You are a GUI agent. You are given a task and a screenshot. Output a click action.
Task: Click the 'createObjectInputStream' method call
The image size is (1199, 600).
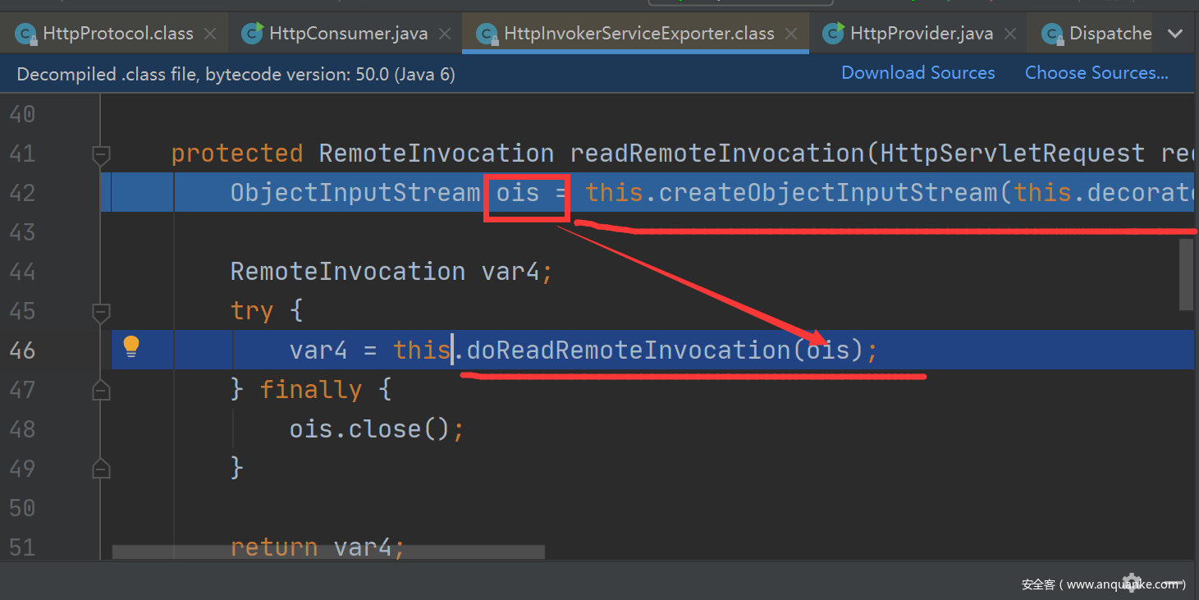(x=827, y=193)
